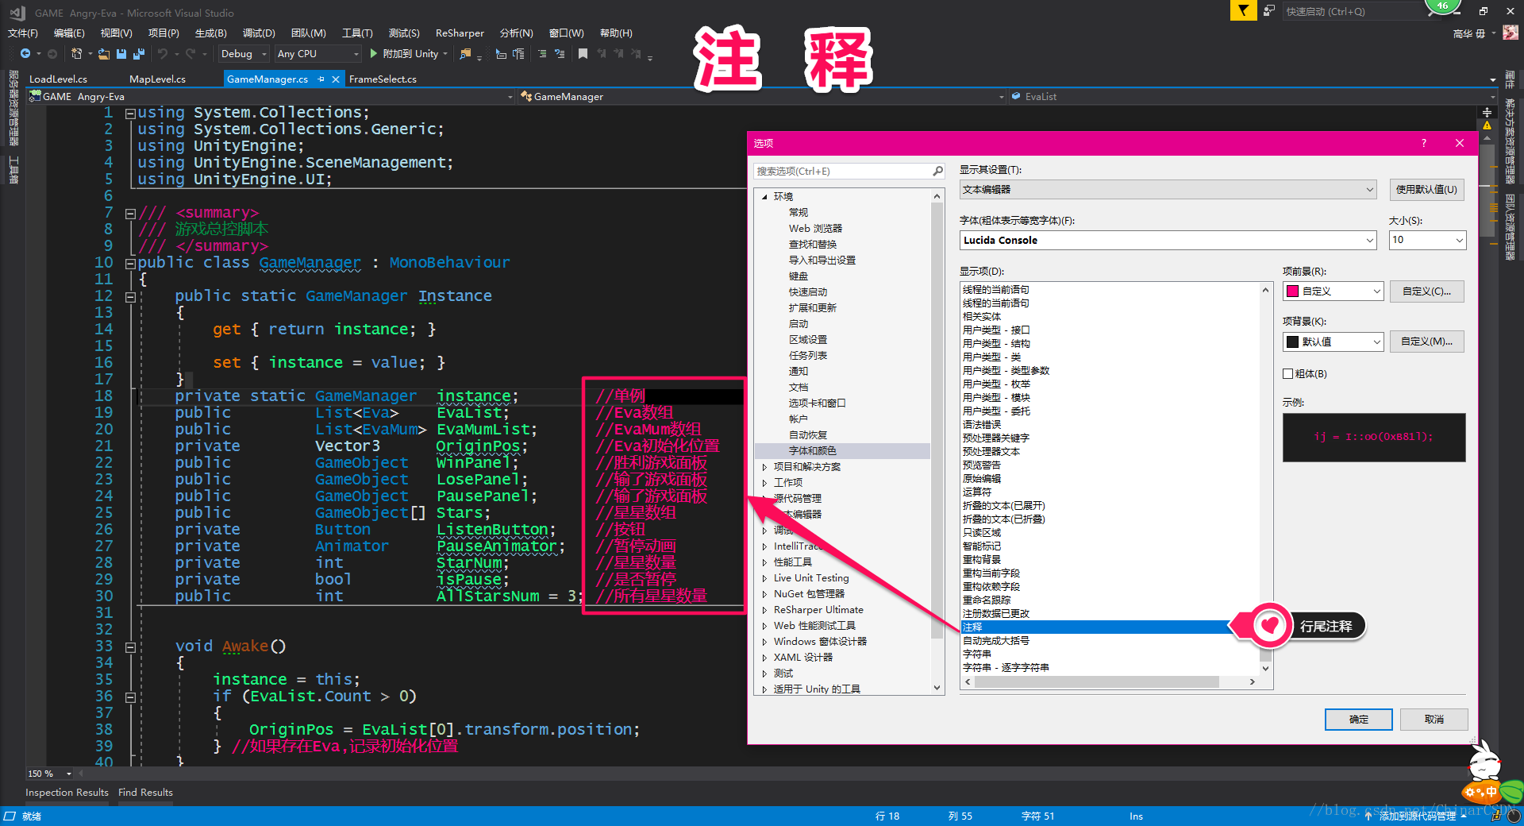Image resolution: width=1524 pixels, height=826 pixels.
Task: Click the warning triangle marker in scrollbar
Action: pyautogui.click(x=1487, y=125)
